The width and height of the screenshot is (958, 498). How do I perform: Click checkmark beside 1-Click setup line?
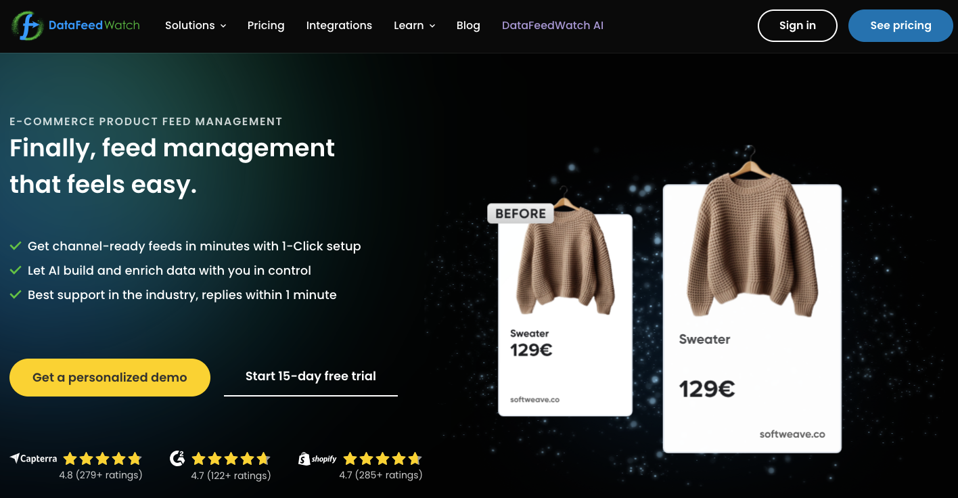point(16,246)
